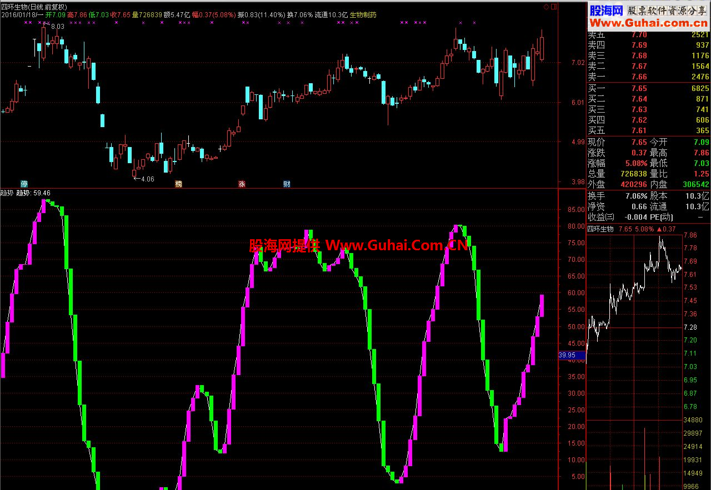
Task: Select the 卖一 sell order row label
Action: point(597,77)
